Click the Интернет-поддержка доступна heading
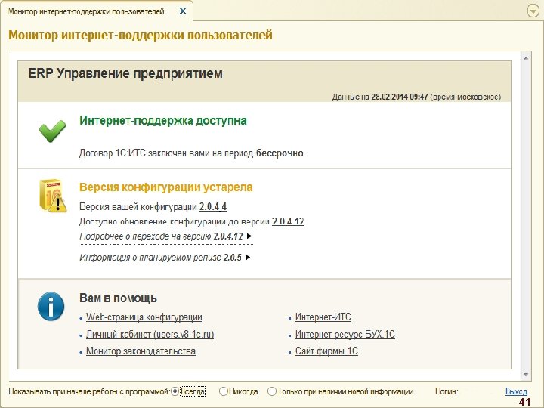Screen dimensions: 544x408 click(x=163, y=121)
